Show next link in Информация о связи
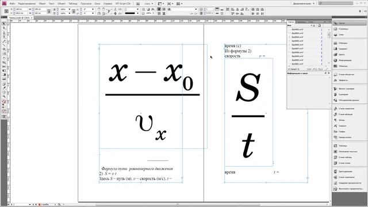Screen dimensions: 368x207 tap(328, 73)
